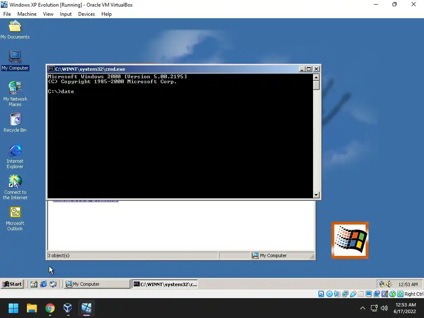Image resolution: width=424 pixels, height=318 pixels.
Task: Click the guest tray volume speaker icon
Action: point(389,284)
